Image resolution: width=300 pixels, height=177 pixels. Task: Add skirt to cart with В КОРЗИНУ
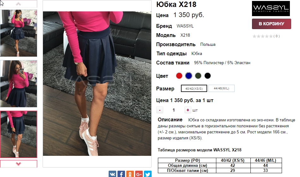[272, 24]
